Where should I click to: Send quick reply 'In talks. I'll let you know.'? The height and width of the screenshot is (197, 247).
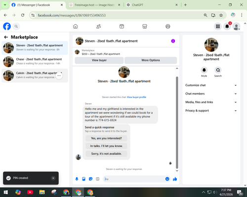pyautogui.click(x=106, y=146)
